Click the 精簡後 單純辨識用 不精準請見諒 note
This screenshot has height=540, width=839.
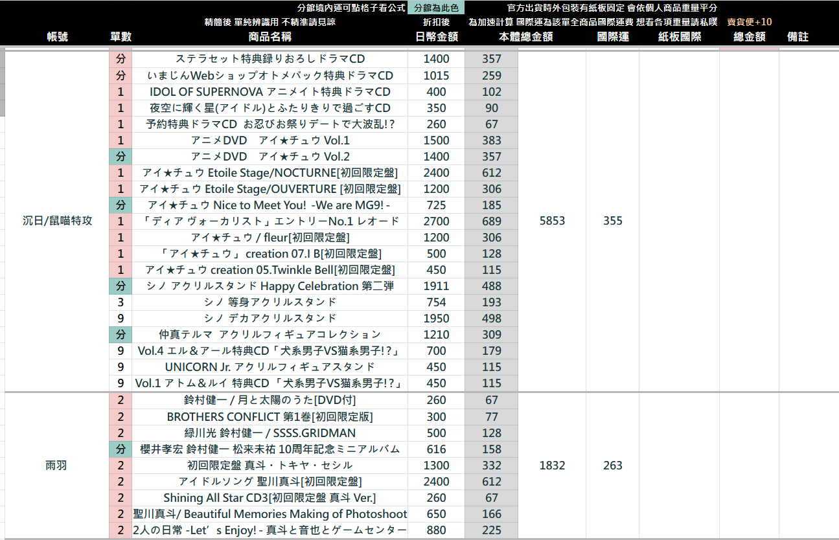point(270,22)
